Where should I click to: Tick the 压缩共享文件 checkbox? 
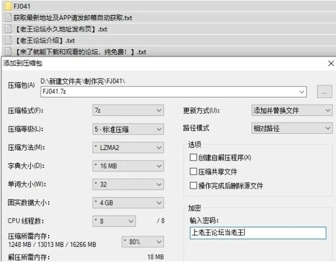193,171
